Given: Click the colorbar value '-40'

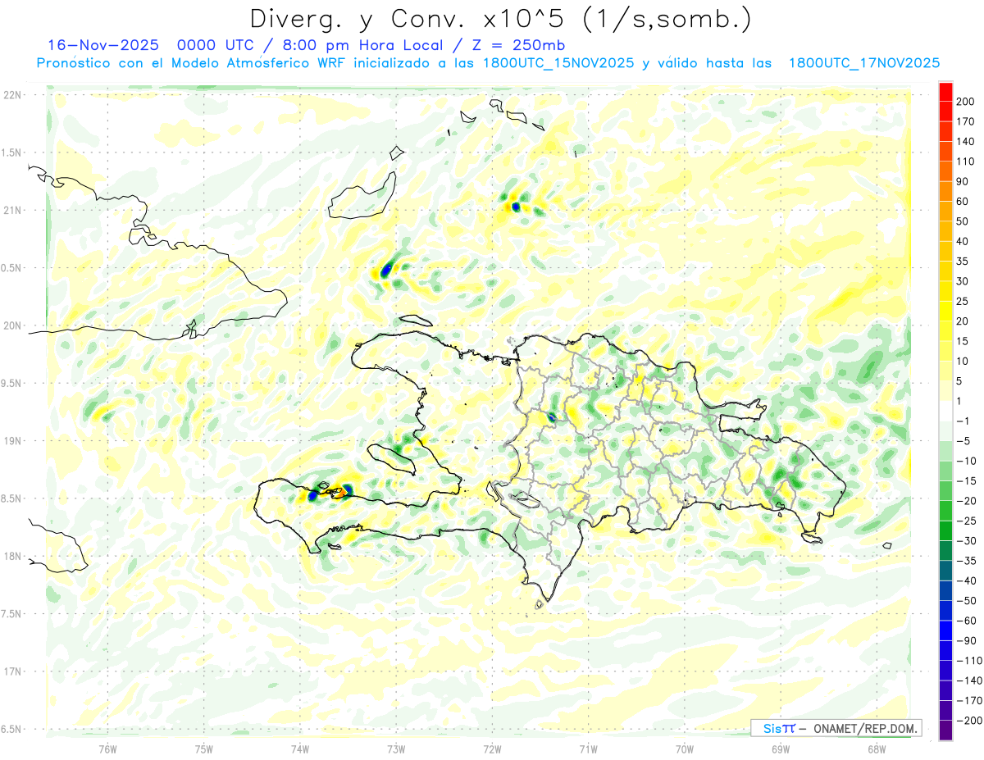Looking at the screenshot, I should pyautogui.click(x=967, y=580).
